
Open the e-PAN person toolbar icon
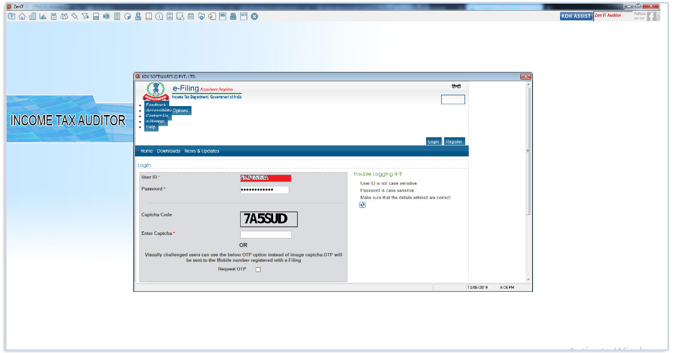click(x=138, y=16)
